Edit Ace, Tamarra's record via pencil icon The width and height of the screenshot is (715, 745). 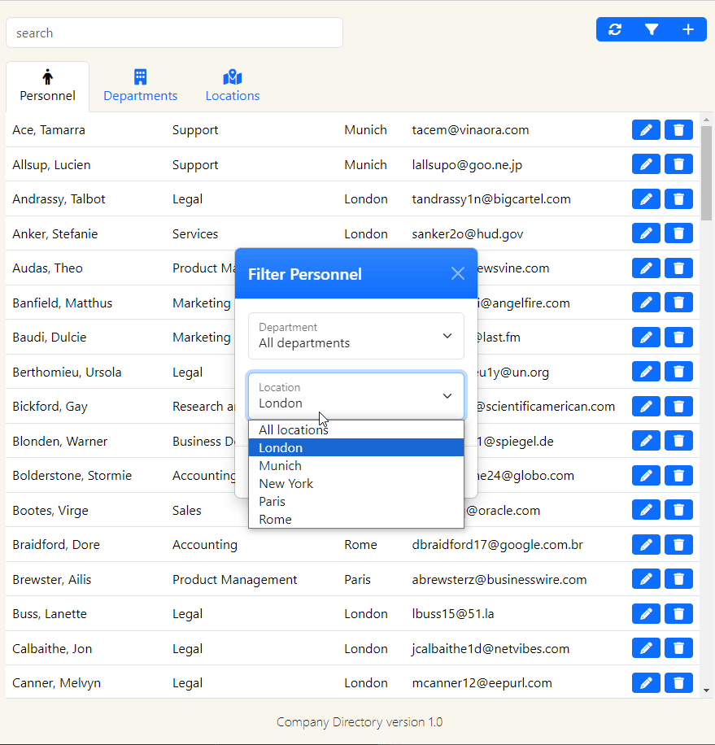(x=646, y=129)
